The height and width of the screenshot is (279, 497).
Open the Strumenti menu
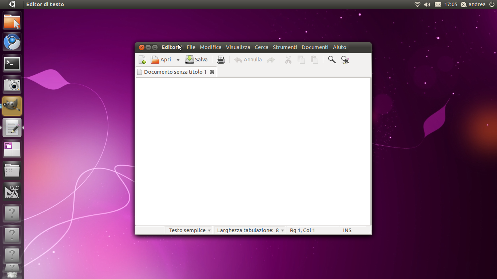[285, 47]
